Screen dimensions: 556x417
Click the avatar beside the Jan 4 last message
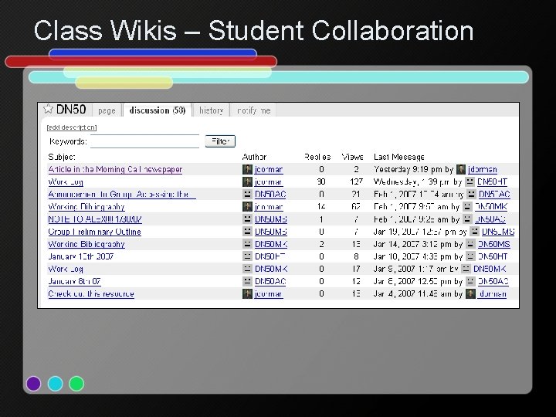click(x=470, y=293)
